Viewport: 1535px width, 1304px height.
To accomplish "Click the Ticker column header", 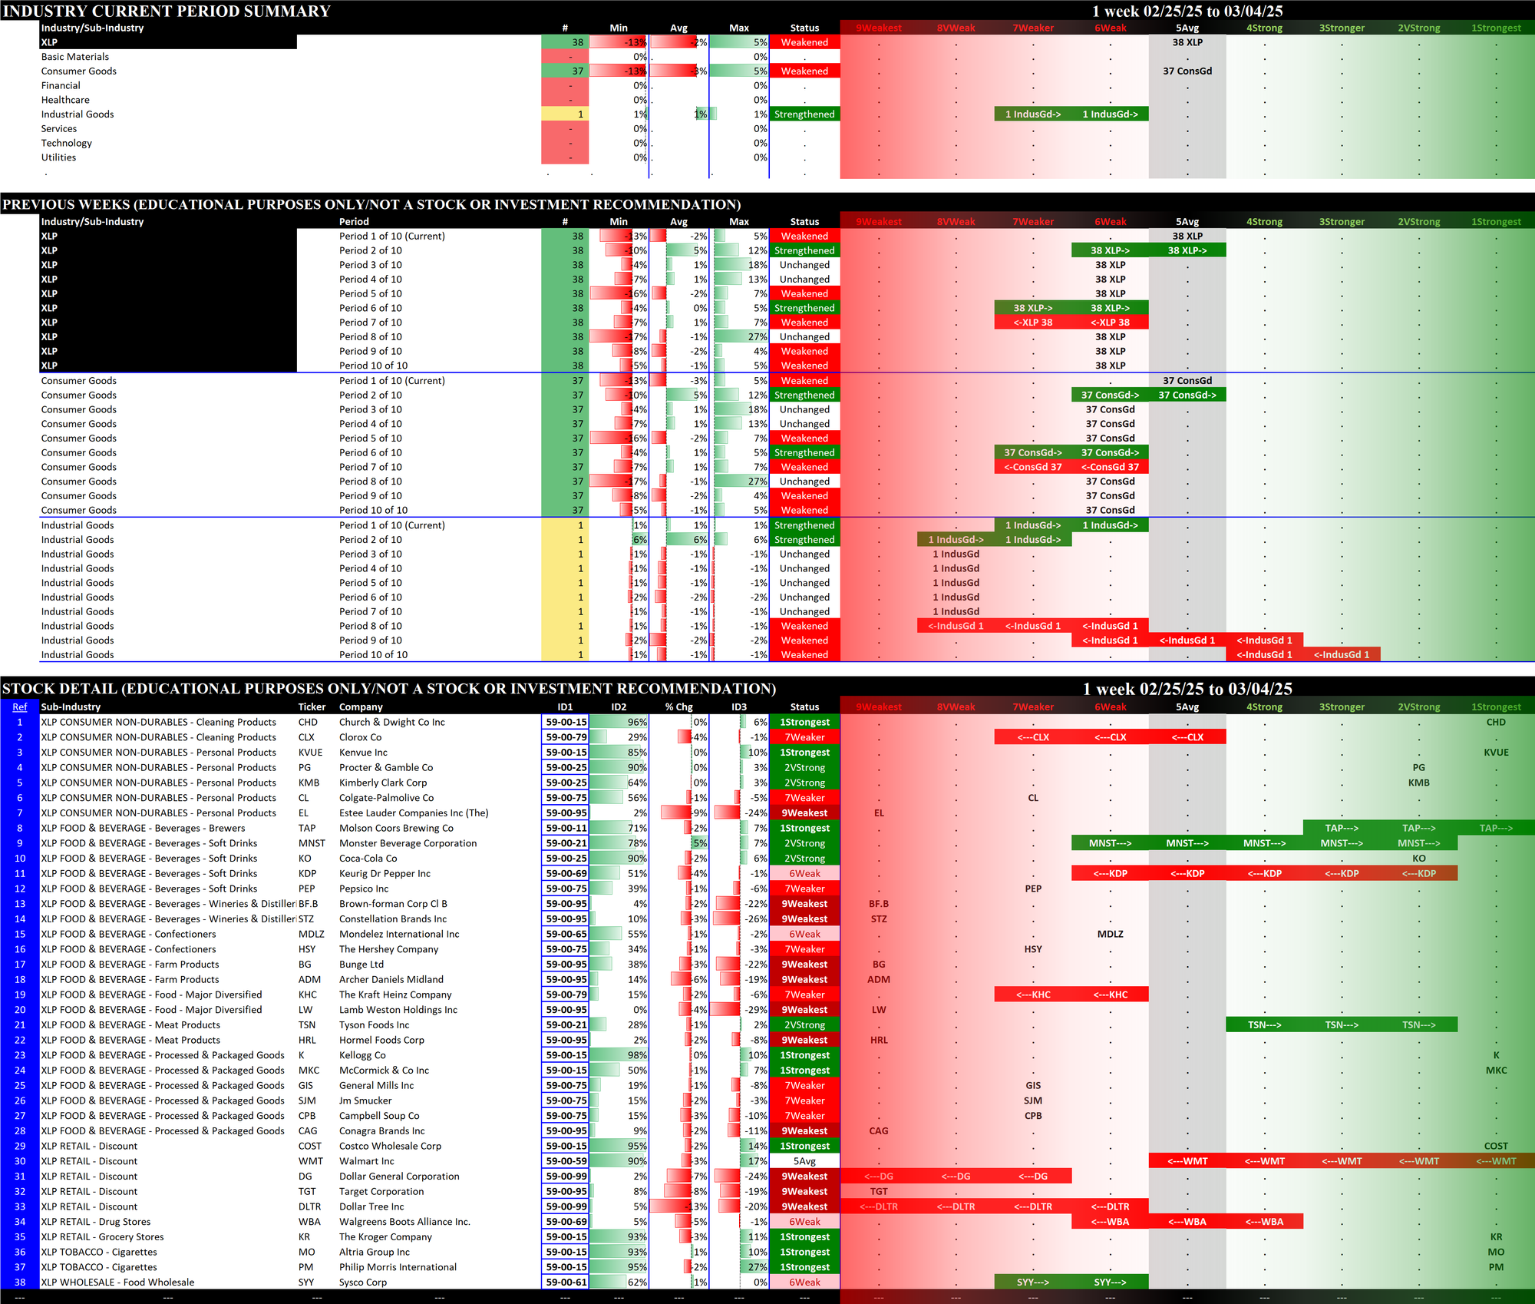I will [312, 707].
